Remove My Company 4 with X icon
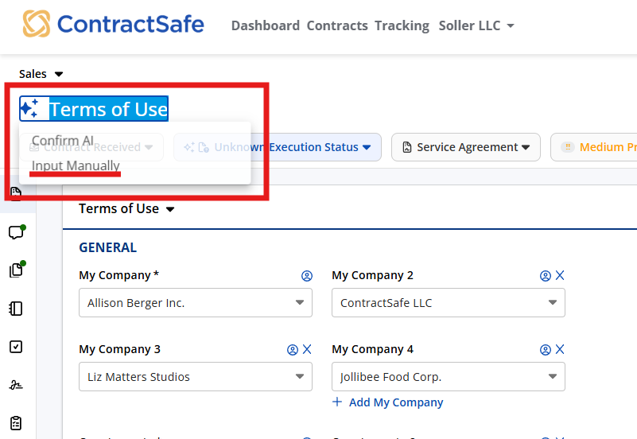The width and height of the screenshot is (637, 439). pos(560,349)
